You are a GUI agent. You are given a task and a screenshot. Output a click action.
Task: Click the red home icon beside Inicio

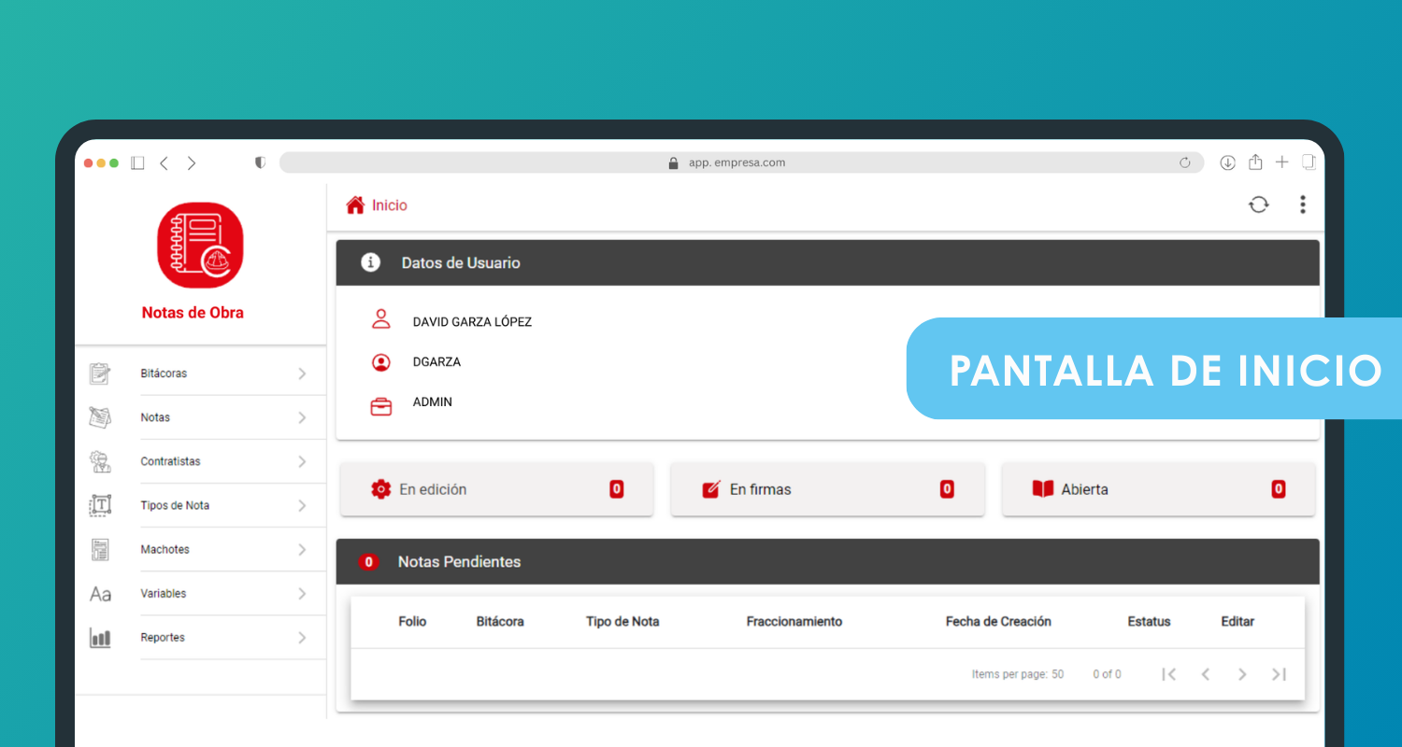coord(355,205)
